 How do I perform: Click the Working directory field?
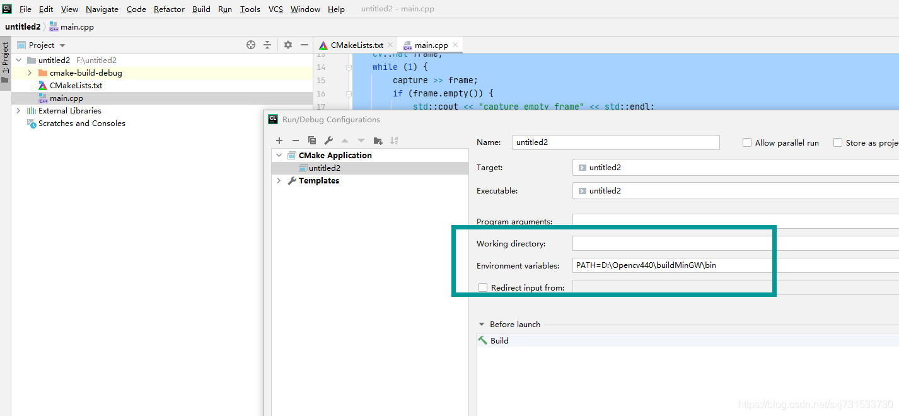[x=736, y=243]
